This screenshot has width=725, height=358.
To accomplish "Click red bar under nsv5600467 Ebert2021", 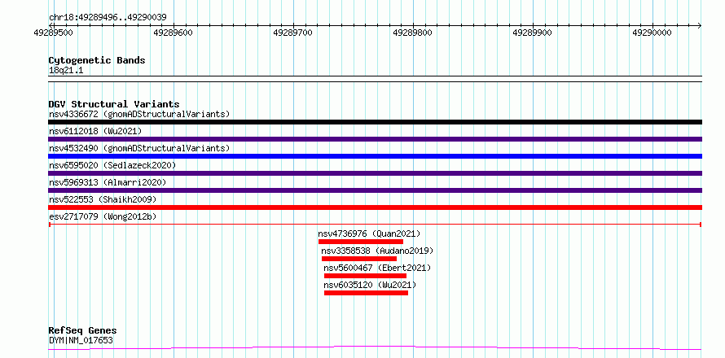I will tap(365, 276).
